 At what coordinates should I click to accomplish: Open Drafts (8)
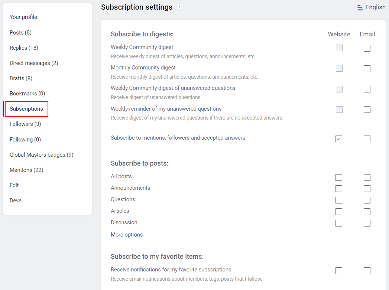[21, 78]
